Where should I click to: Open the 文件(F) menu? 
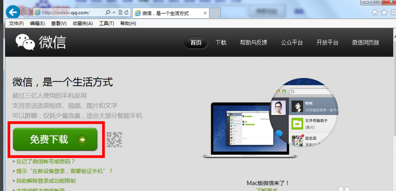click(x=16, y=24)
